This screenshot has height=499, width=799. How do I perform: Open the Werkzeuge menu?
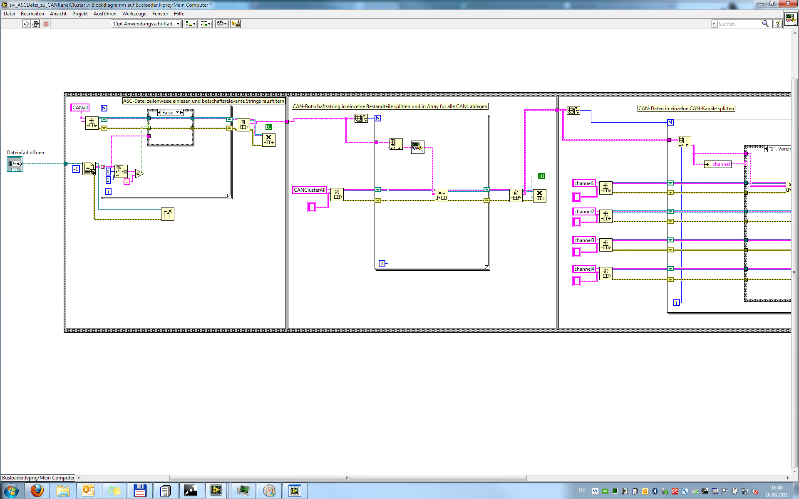(134, 14)
